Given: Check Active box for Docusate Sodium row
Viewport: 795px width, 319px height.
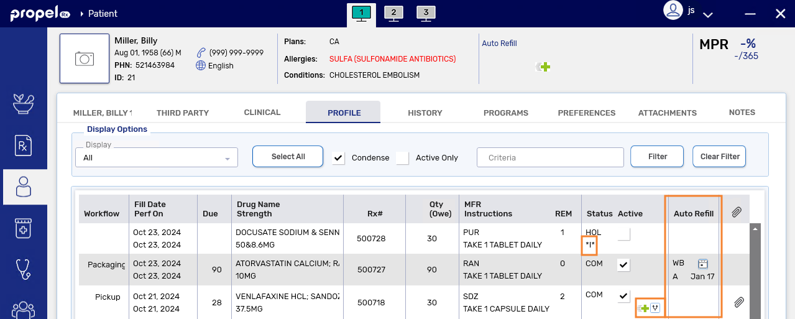Looking at the screenshot, I should [623, 234].
